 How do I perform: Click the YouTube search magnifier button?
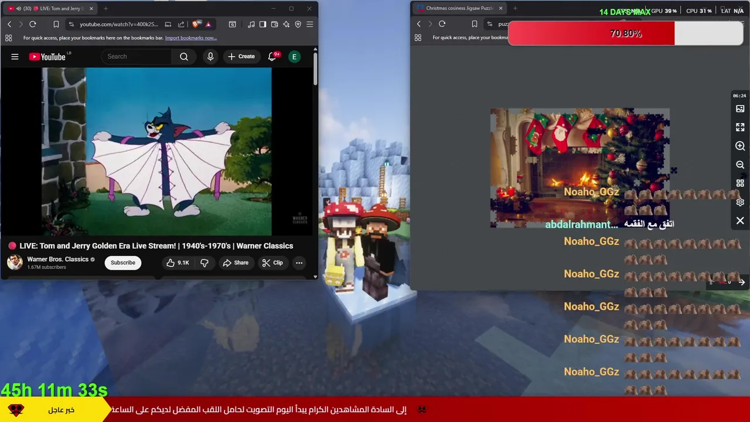pyautogui.click(x=184, y=56)
